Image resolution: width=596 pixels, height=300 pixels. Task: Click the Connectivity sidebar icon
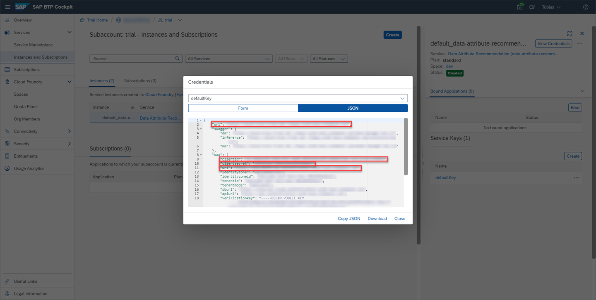pos(7,132)
